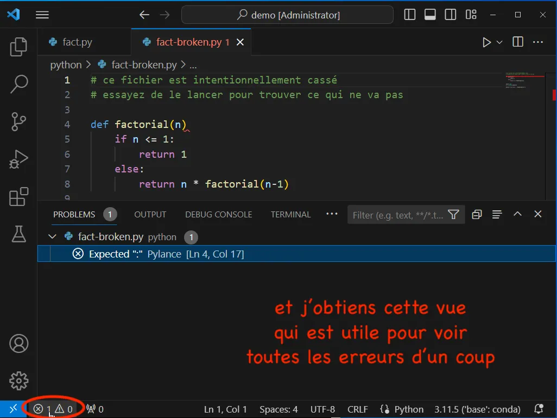Toggle the bottom panel visibility
This screenshot has height=418, width=557.
pyautogui.click(x=430, y=15)
